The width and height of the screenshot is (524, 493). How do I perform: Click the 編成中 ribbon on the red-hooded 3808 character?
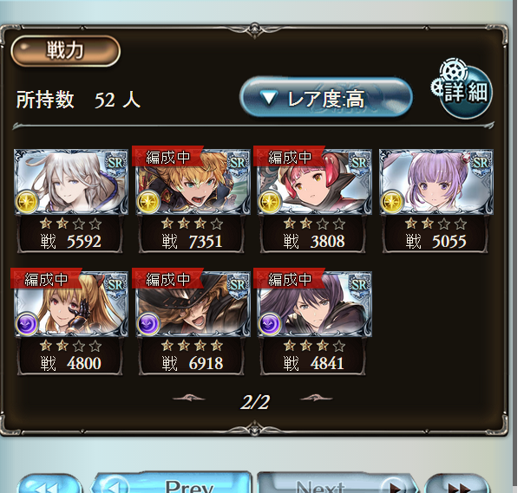pyautogui.click(x=290, y=156)
